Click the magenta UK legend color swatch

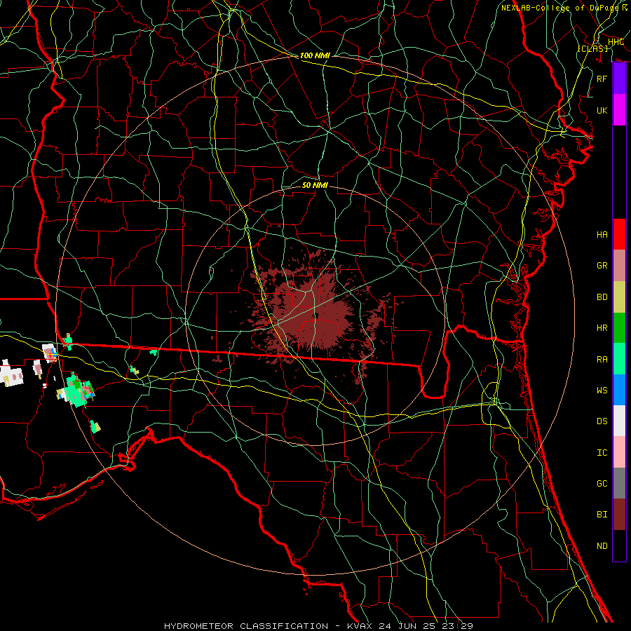click(619, 110)
